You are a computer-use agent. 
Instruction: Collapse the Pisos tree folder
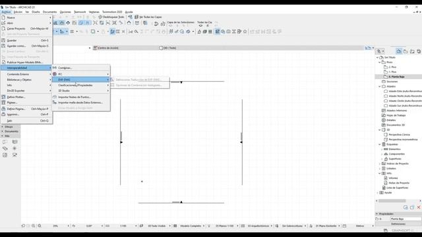point(380,63)
